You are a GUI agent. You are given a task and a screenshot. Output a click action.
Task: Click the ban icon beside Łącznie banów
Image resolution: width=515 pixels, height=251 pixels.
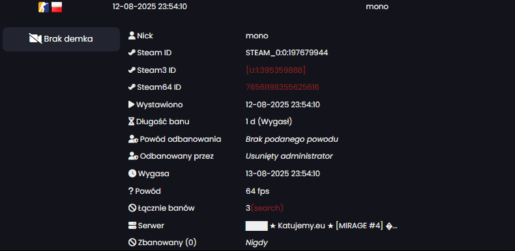point(132,207)
